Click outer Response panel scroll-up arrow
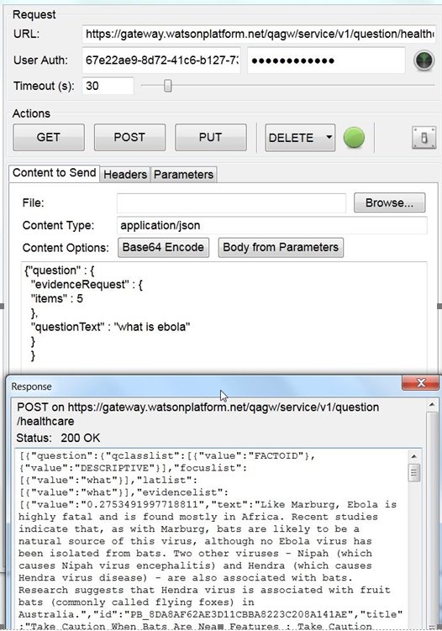This screenshot has height=631, width=442. [432, 404]
